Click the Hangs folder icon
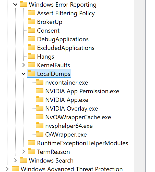Image resolution: width=155 pixels, height=172 pixels. tap(32, 56)
